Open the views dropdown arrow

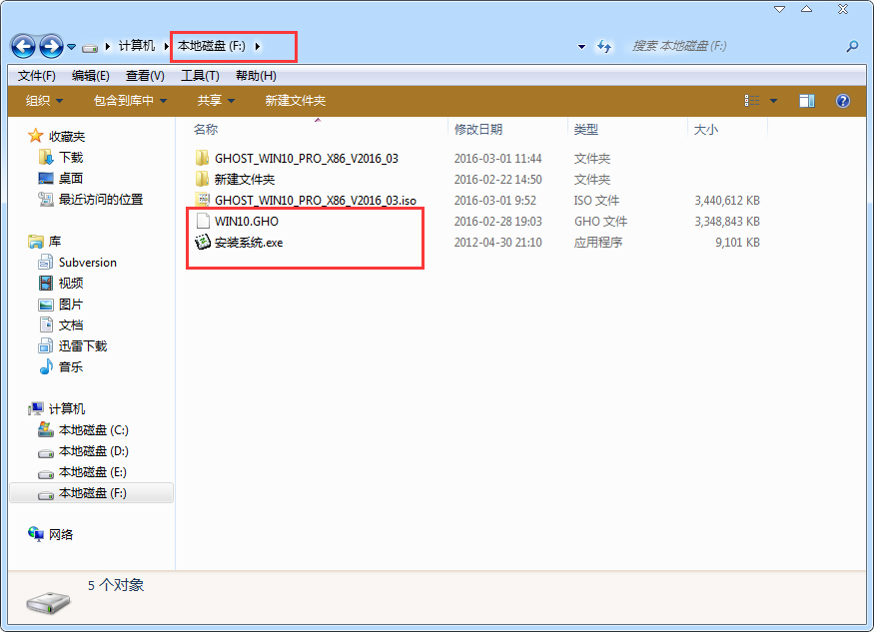pyautogui.click(x=773, y=100)
